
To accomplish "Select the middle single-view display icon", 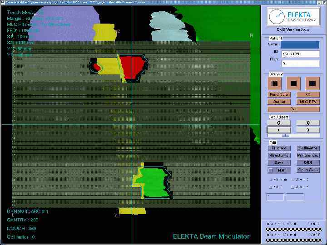I will click(x=293, y=83).
